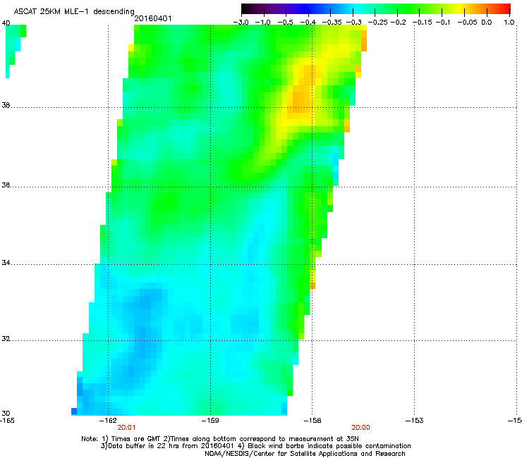The width and height of the screenshot is (522, 458).
Task: Select the -3.0 color scale label
Action: pyautogui.click(x=241, y=22)
